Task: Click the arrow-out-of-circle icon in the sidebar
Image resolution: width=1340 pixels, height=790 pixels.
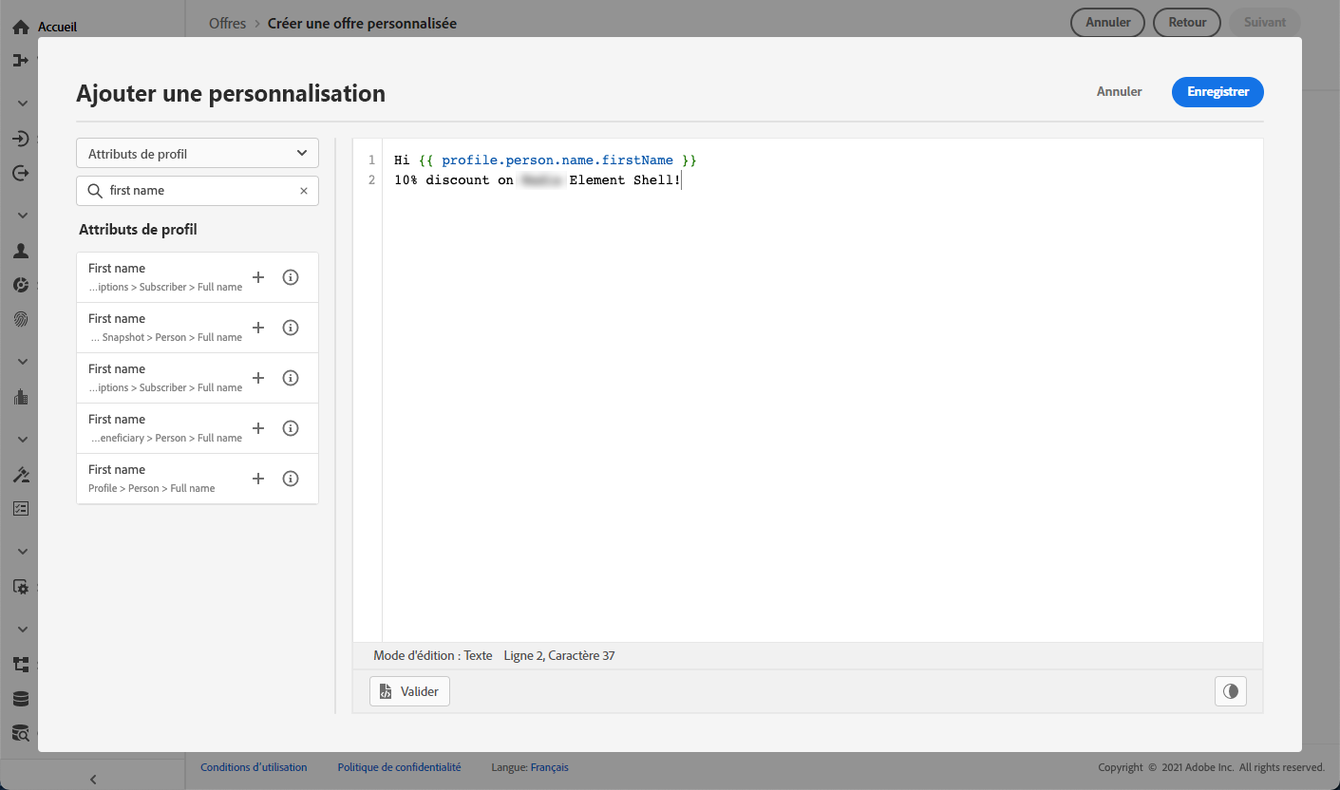Action: [x=21, y=173]
